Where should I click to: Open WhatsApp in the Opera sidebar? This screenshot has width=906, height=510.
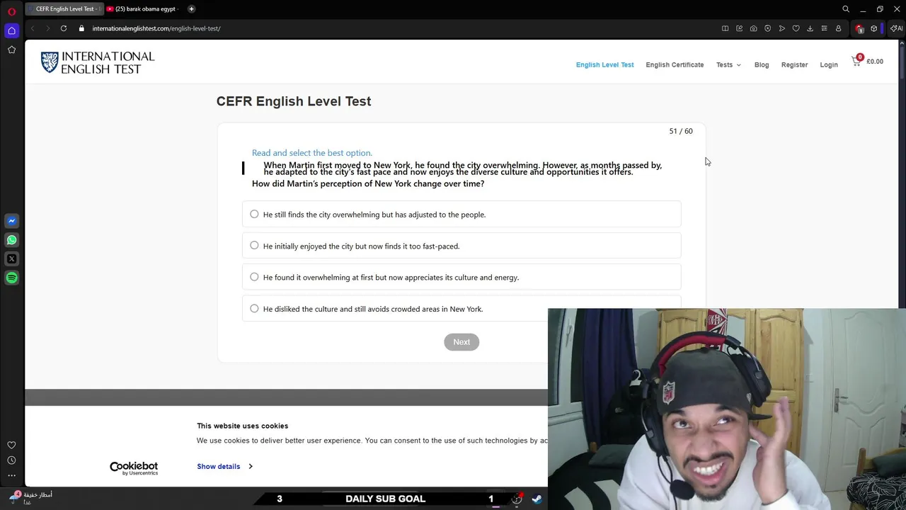click(x=11, y=240)
